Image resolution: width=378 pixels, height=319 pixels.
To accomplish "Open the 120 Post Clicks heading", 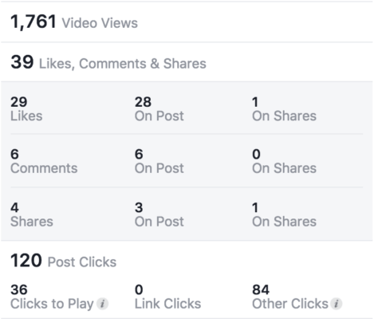I will [x=64, y=261].
